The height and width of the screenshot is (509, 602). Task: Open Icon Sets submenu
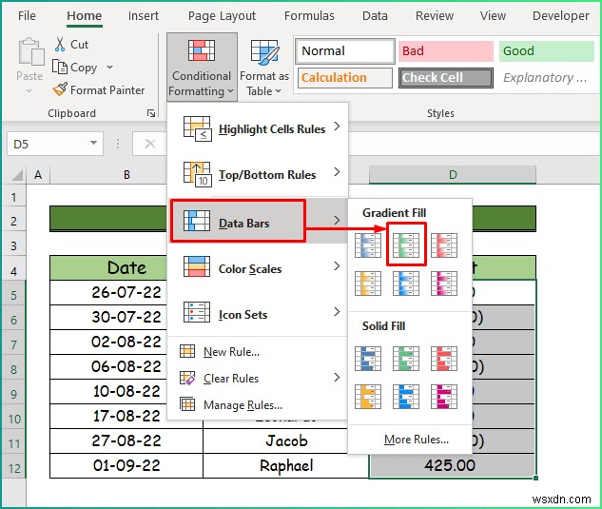point(258,314)
